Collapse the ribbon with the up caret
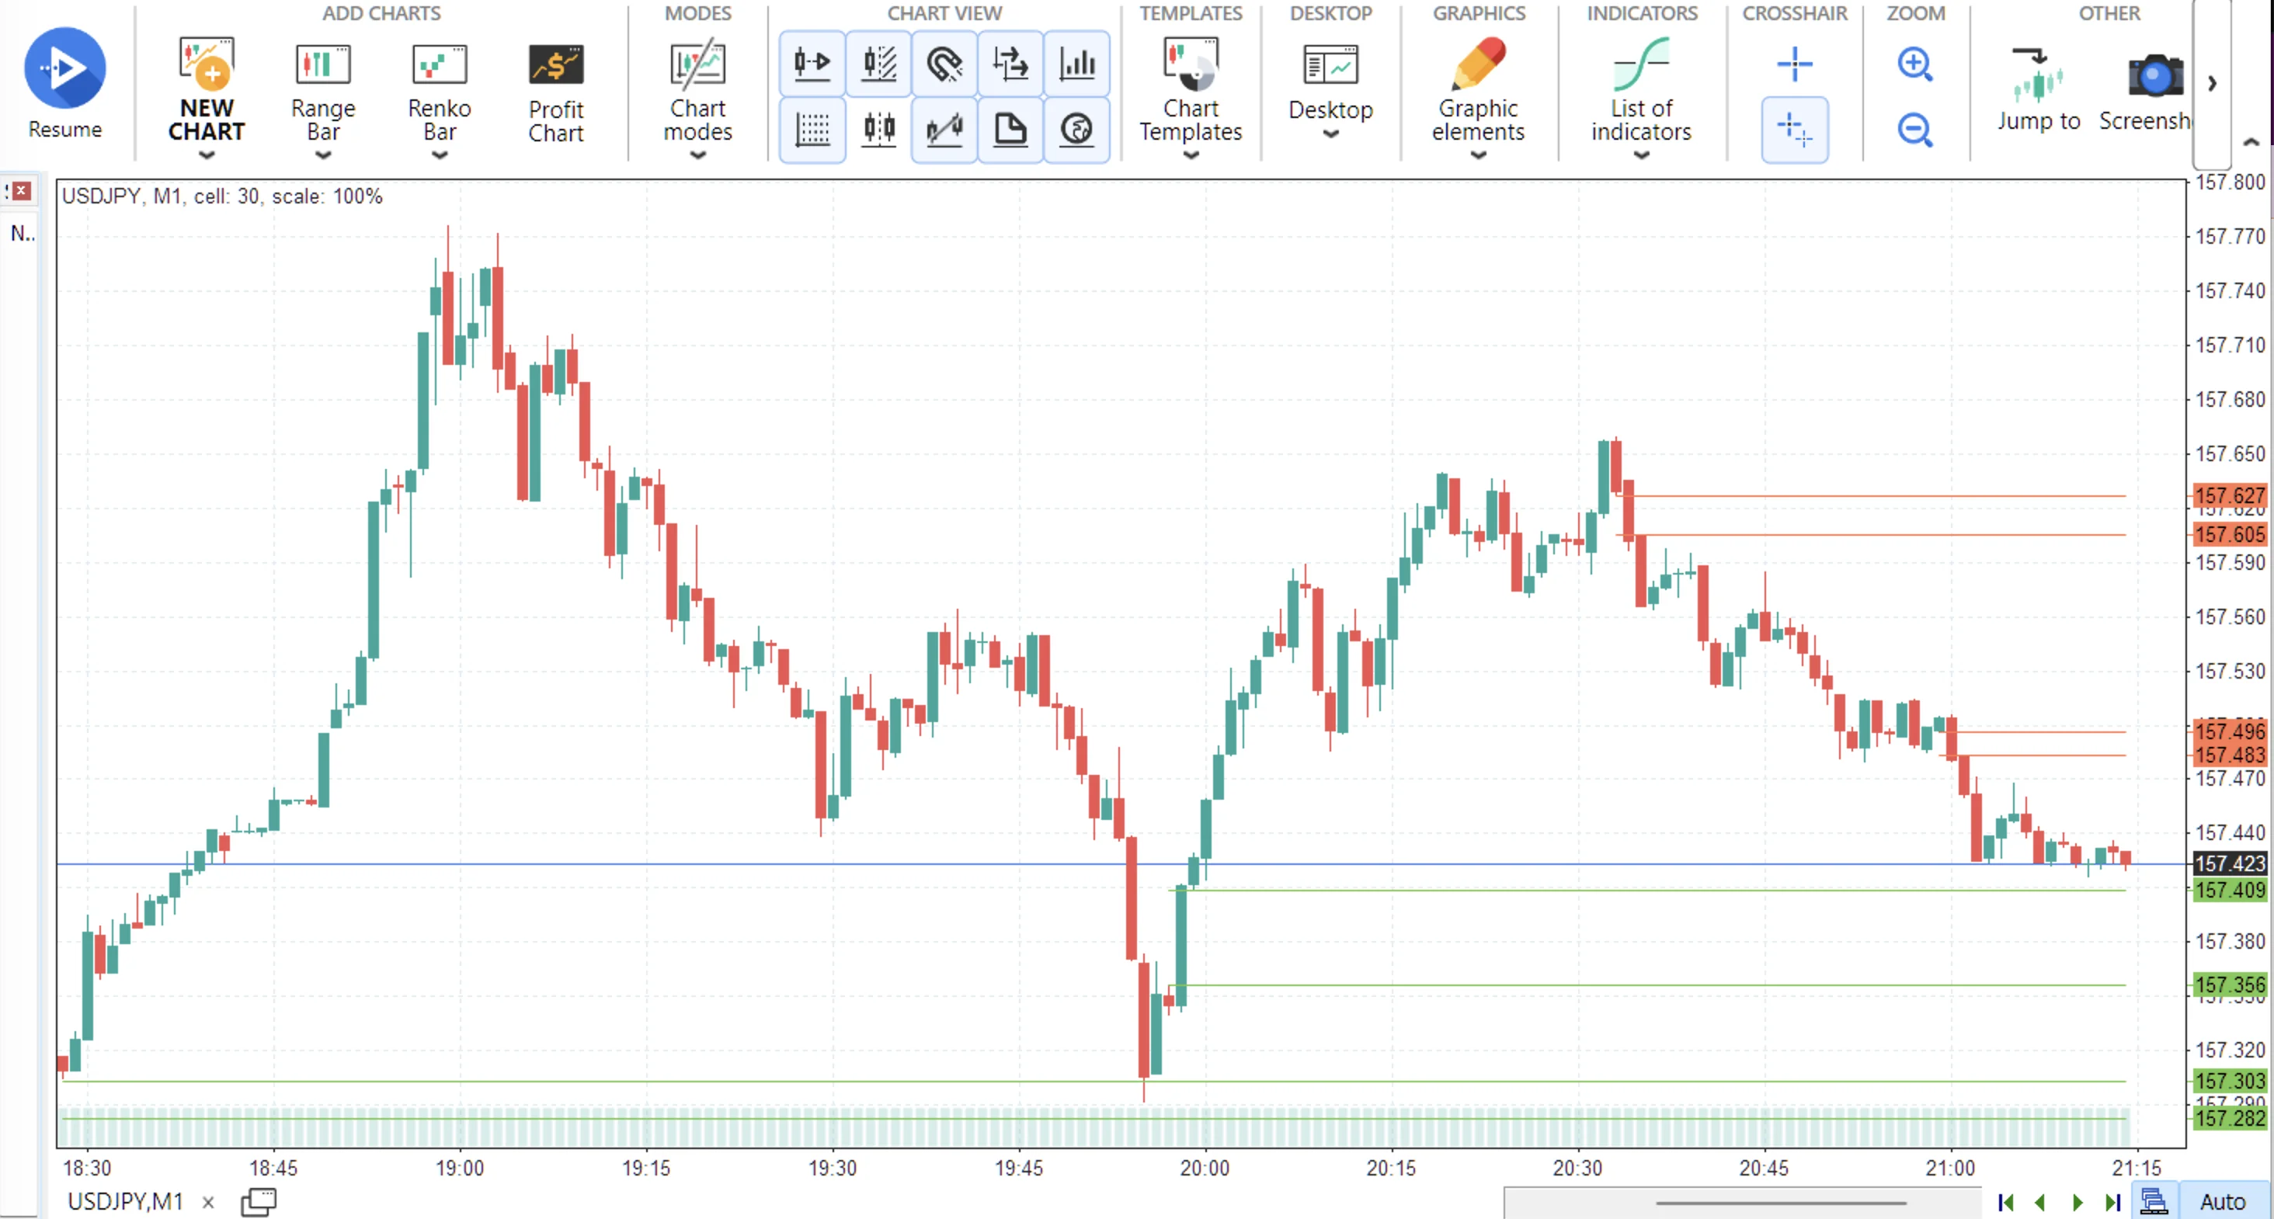2274x1219 pixels. pos(2251,141)
